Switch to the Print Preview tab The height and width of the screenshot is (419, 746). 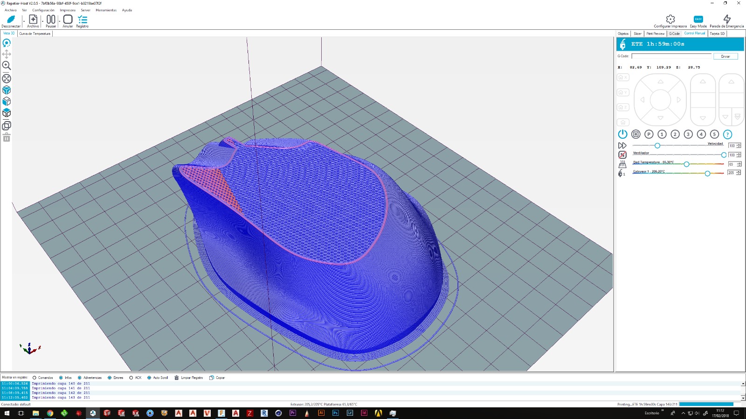pos(656,34)
